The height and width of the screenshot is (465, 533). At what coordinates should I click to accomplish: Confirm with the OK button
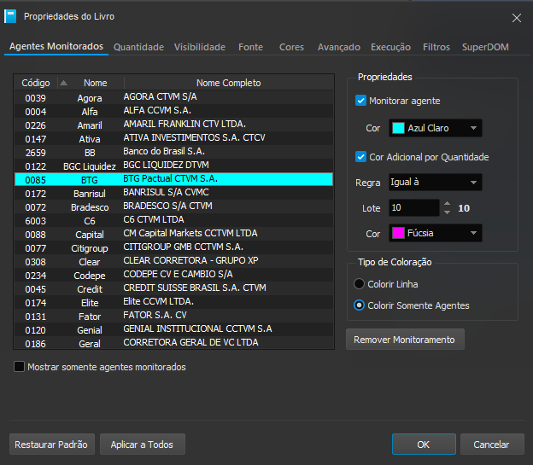click(424, 445)
